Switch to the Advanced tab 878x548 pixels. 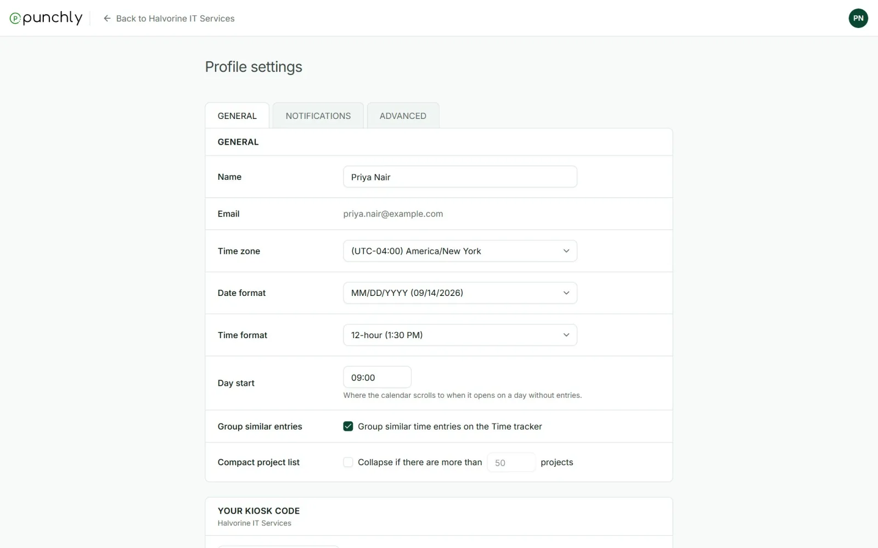click(x=403, y=116)
